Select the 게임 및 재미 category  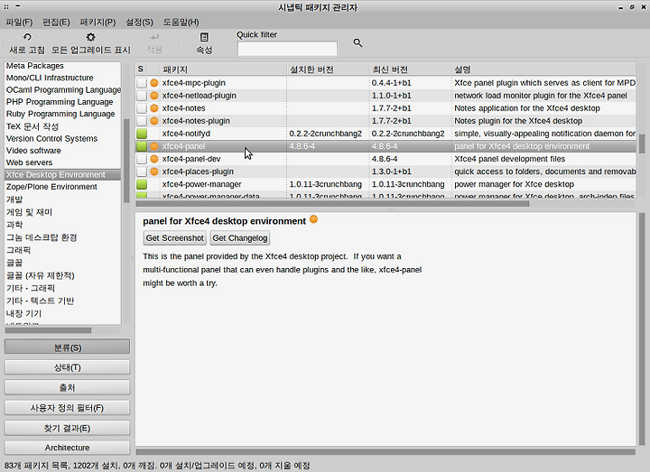[30, 212]
